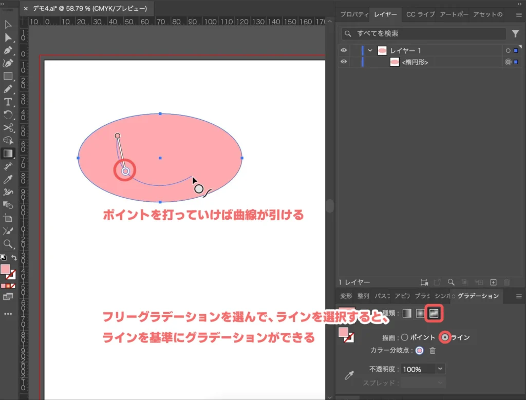Viewport: 526px width, 400px height.
Task: Switch to the 変形 panel tab
Action: tap(345, 296)
